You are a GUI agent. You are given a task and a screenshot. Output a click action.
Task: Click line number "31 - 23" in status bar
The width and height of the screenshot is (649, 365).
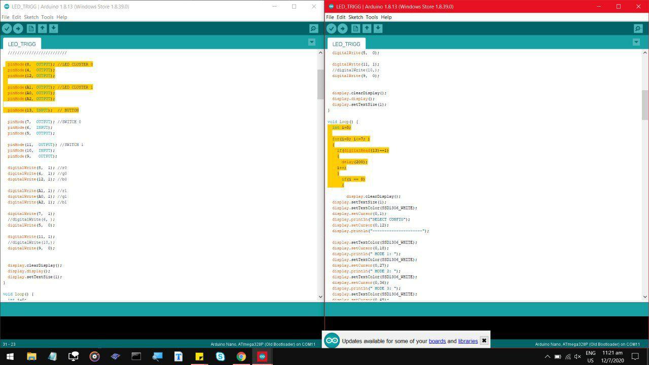pyautogui.click(x=9, y=344)
